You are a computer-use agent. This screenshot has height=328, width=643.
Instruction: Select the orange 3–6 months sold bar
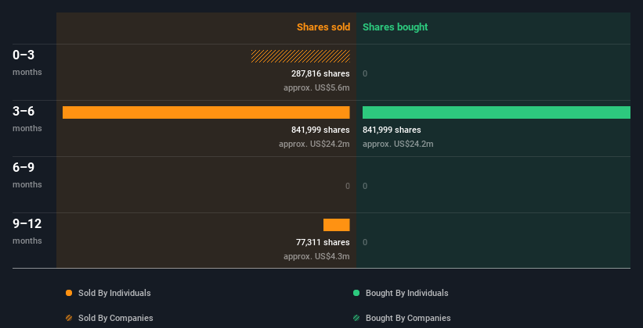pos(206,112)
